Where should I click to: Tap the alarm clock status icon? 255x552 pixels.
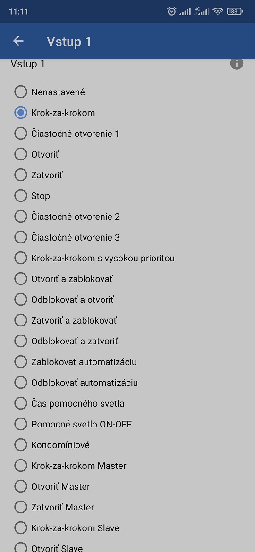(171, 11)
